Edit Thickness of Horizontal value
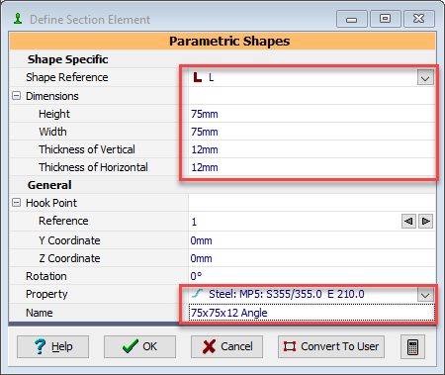The width and height of the screenshot is (445, 375). (311, 167)
